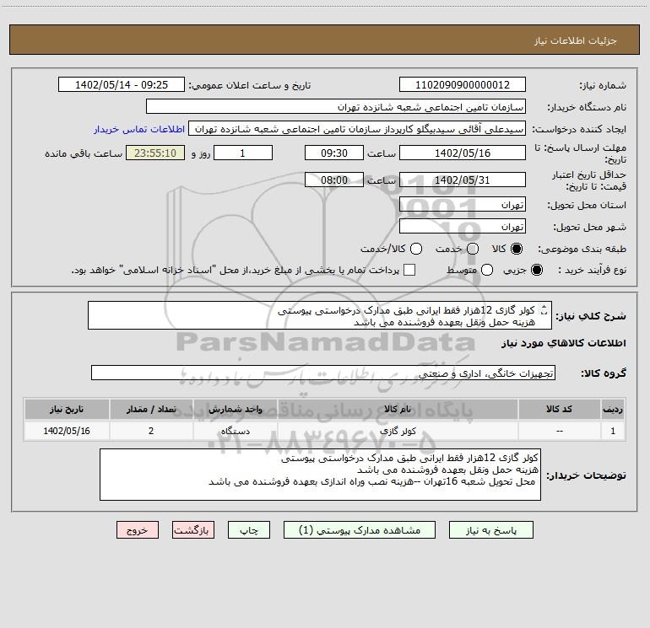Click the buyer organization name field
This screenshot has height=628, width=650.
tap(336, 106)
